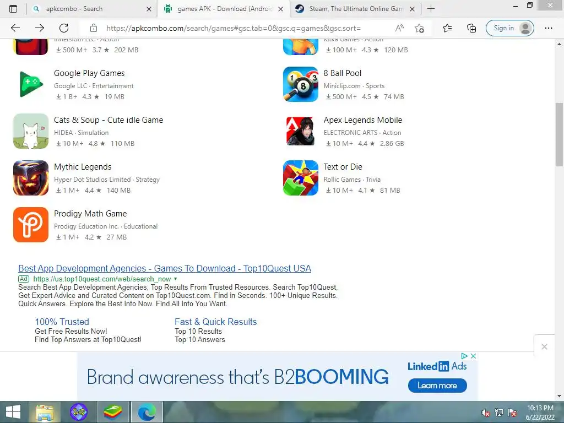Close the Steam tab

pos(413,9)
